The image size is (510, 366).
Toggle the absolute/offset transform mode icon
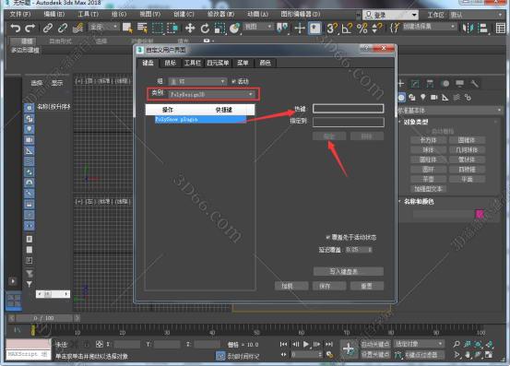click(x=100, y=344)
